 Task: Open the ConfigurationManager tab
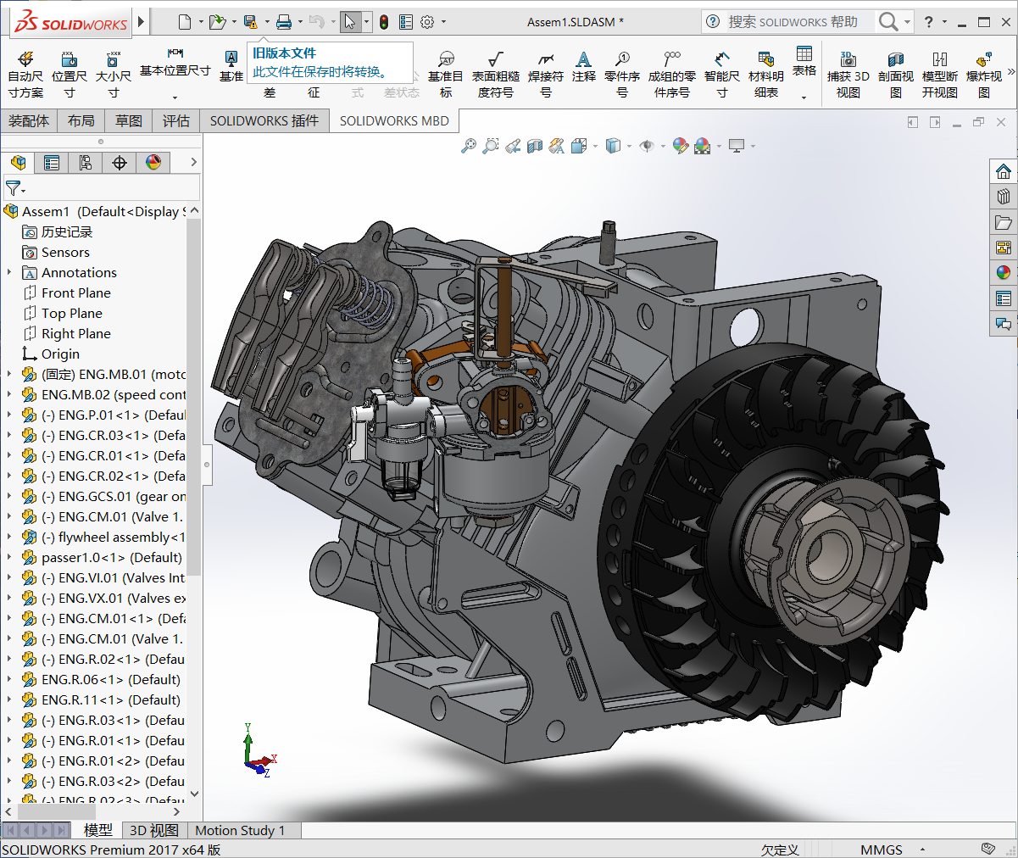pyautogui.click(x=86, y=162)
